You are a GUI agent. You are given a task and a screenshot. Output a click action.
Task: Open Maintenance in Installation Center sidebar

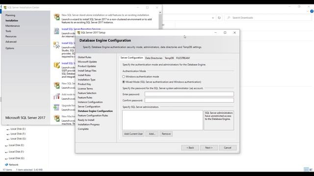(12, 26)
